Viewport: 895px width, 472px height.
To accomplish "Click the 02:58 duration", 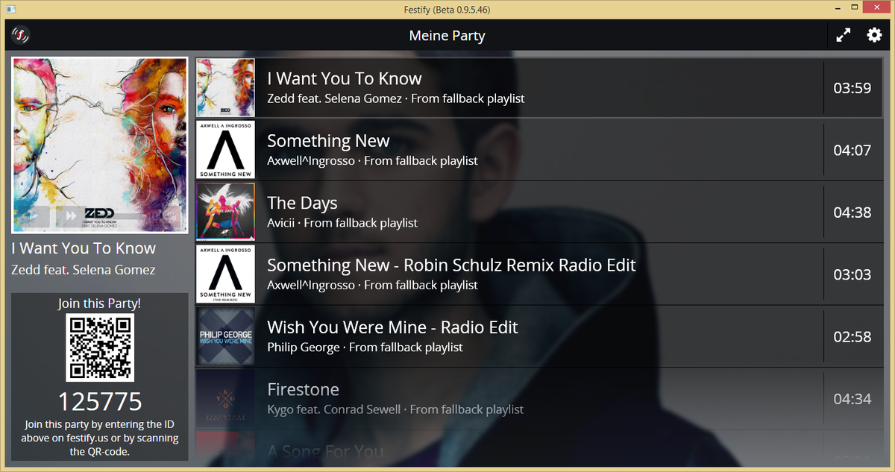I will (x=852, y=336).
